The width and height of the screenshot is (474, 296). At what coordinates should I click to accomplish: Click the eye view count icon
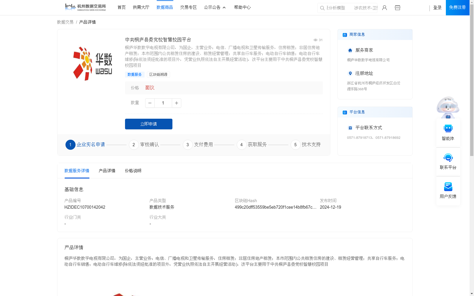[315, 40]
